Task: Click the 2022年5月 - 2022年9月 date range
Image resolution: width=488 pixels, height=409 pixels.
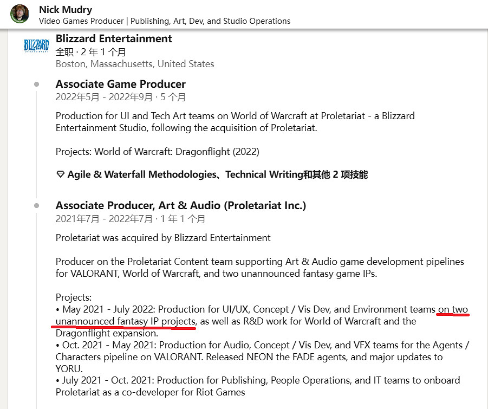Action: click(x=120, y=97)
